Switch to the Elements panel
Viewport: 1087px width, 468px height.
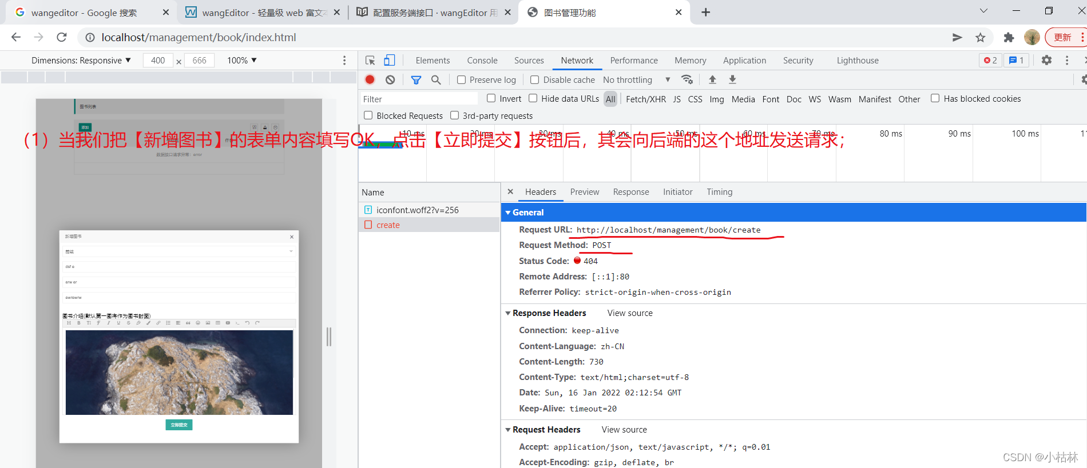[433, 61]
